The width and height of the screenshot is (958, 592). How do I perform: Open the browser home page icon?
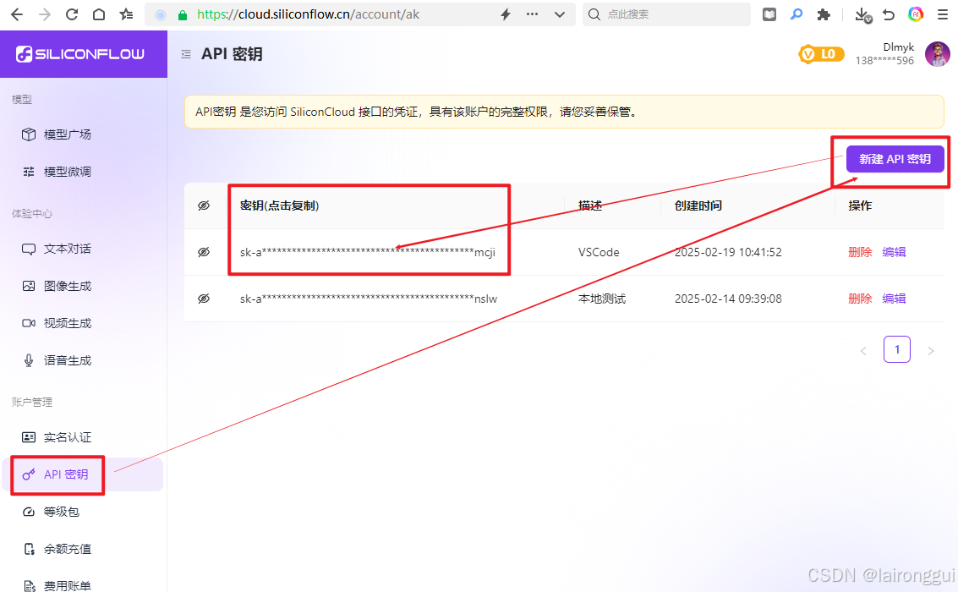coord(99,14)
